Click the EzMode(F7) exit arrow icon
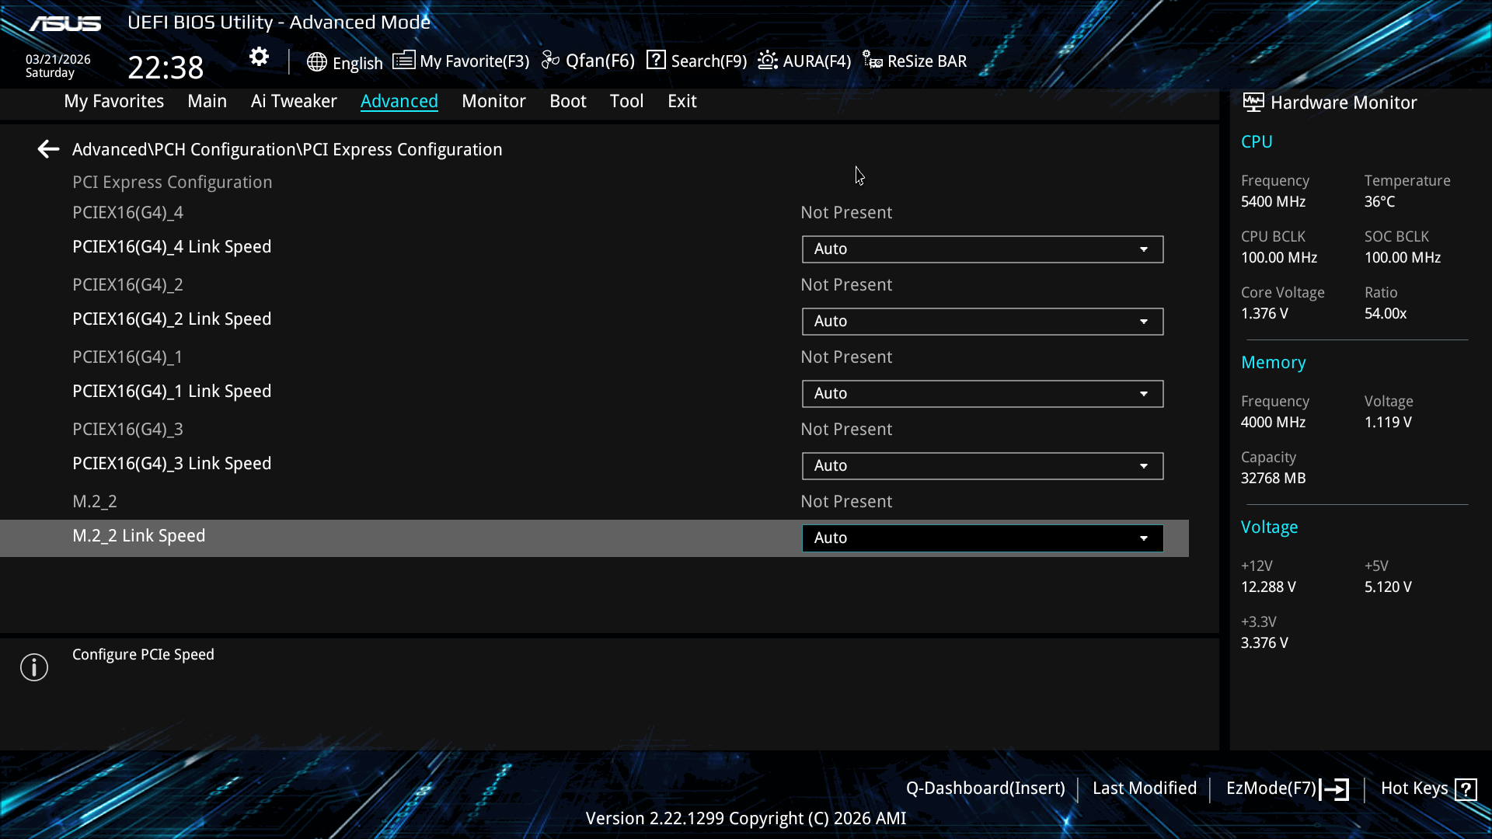Viewport: 1492px width, 839px height. [1336, 789]
